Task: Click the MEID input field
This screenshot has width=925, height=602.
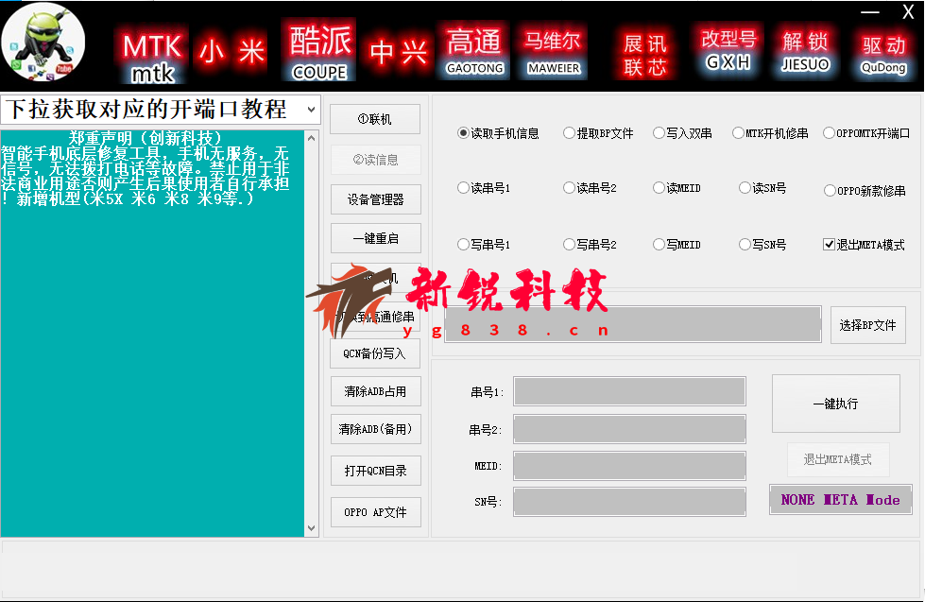Action: (x=629, y=466)
